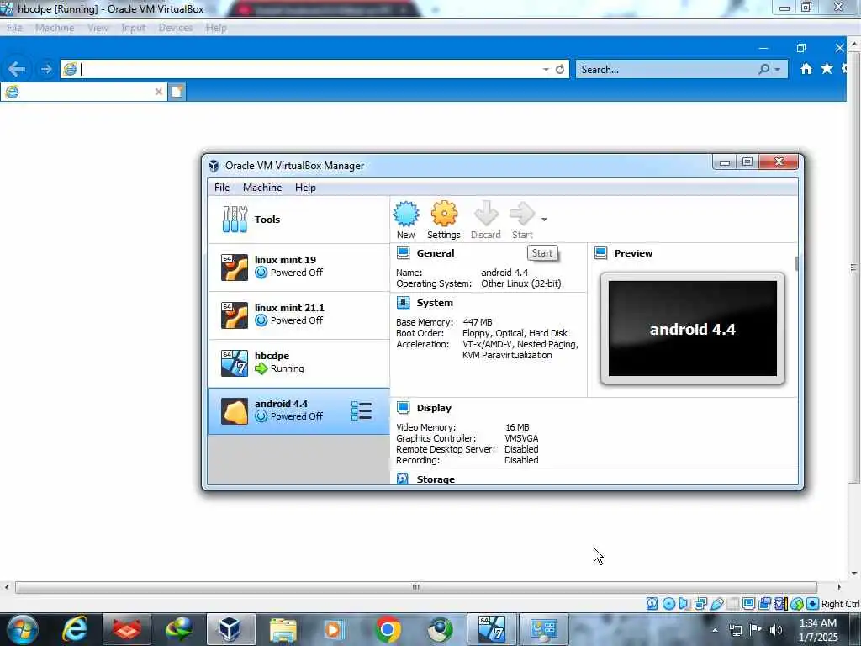Click the hard disk activity status icon

(x=652, y=604)
